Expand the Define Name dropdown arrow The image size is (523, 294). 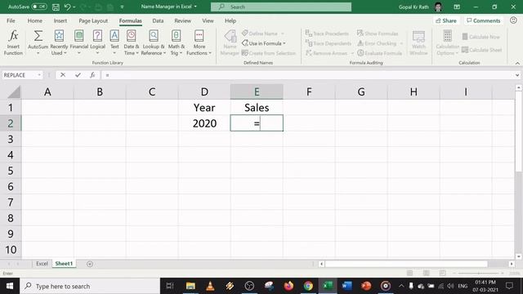pos(283,33)
